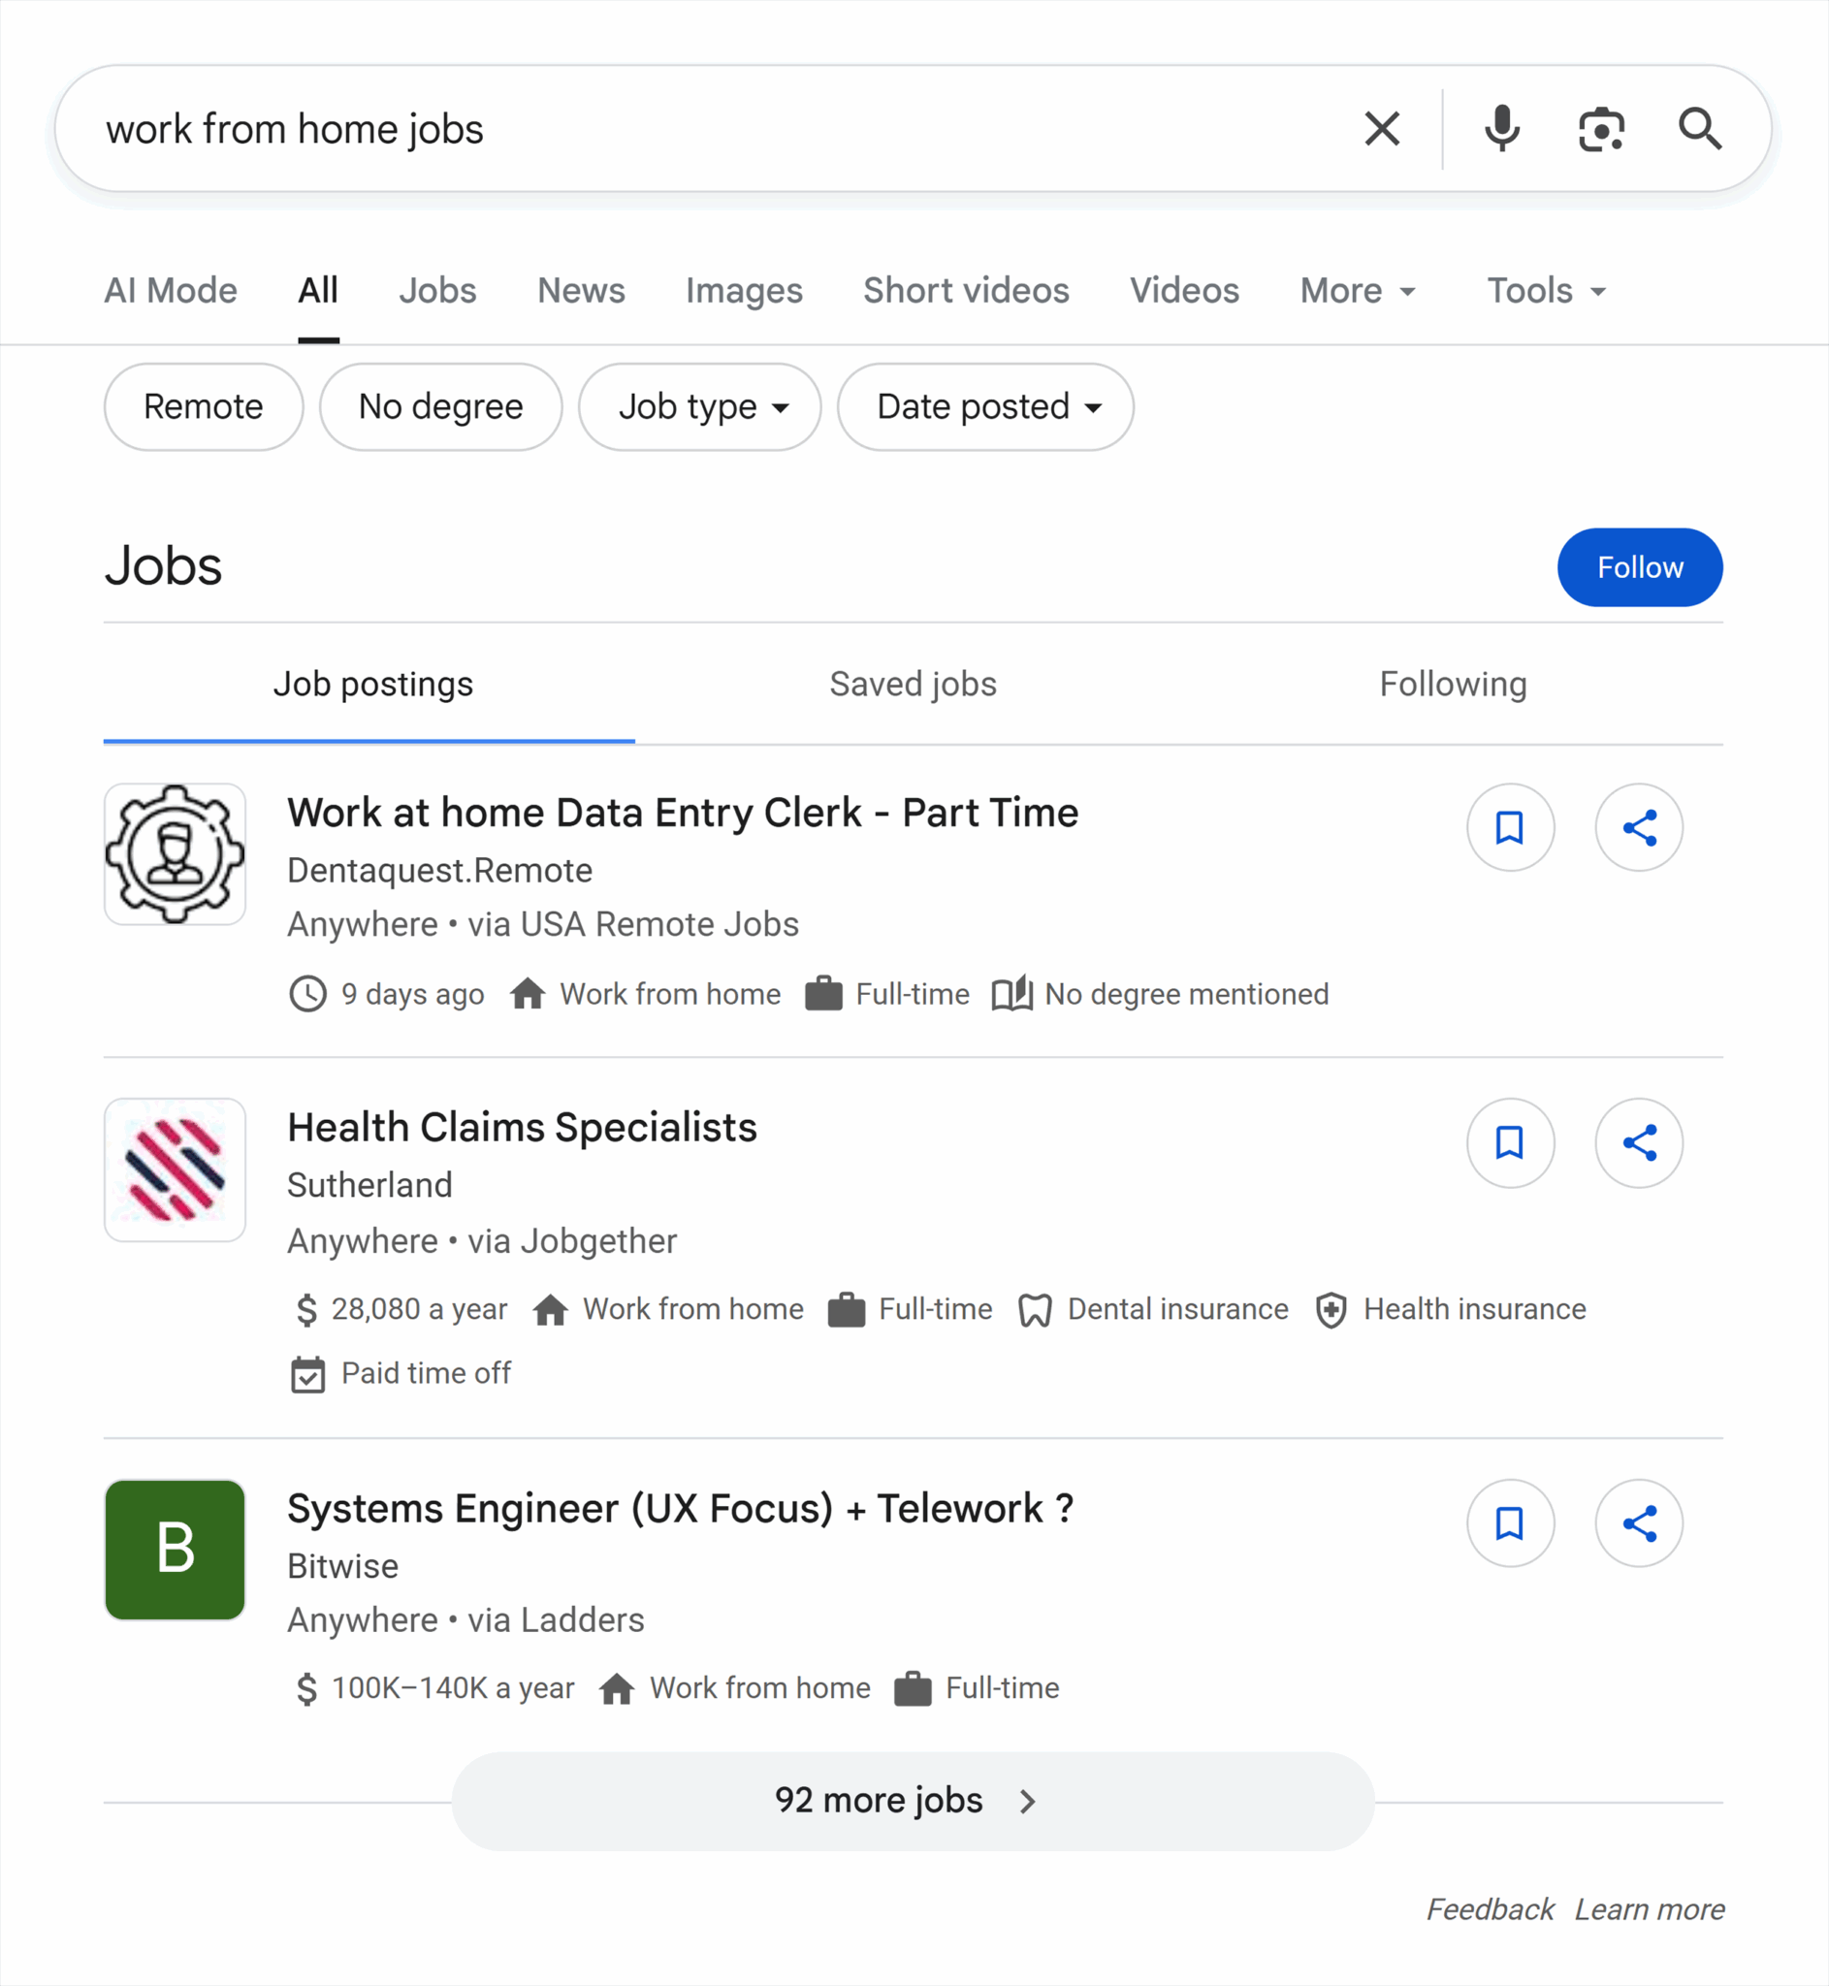Screen dimensions: 1829x1986
Task: Open the News tab
Action: [581, 291]
